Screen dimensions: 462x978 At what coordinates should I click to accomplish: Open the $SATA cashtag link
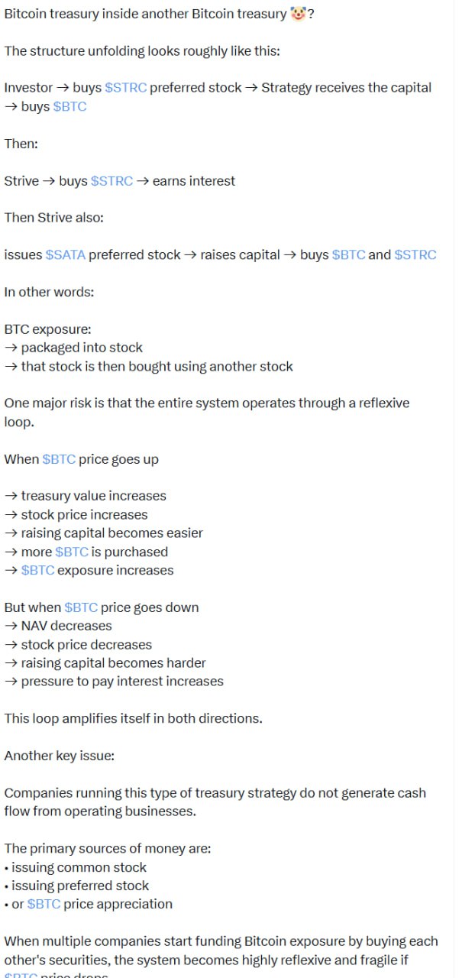click(66, 255)
